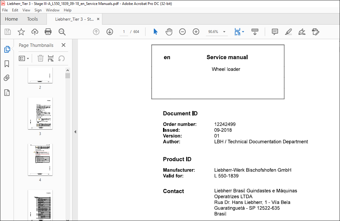Click 'Liebherr-Werk Bischofshofen GmbH' text
Screen dimensions: 340x221
coord(253,170)
